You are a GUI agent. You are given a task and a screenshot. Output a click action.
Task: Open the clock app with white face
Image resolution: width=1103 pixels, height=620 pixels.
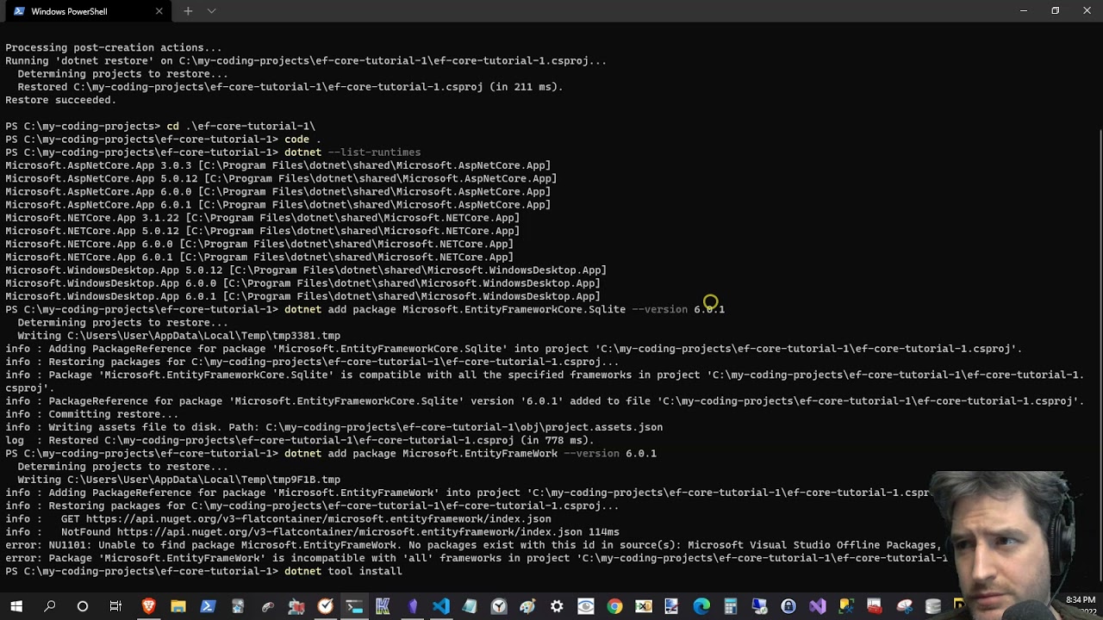(499, 606)
